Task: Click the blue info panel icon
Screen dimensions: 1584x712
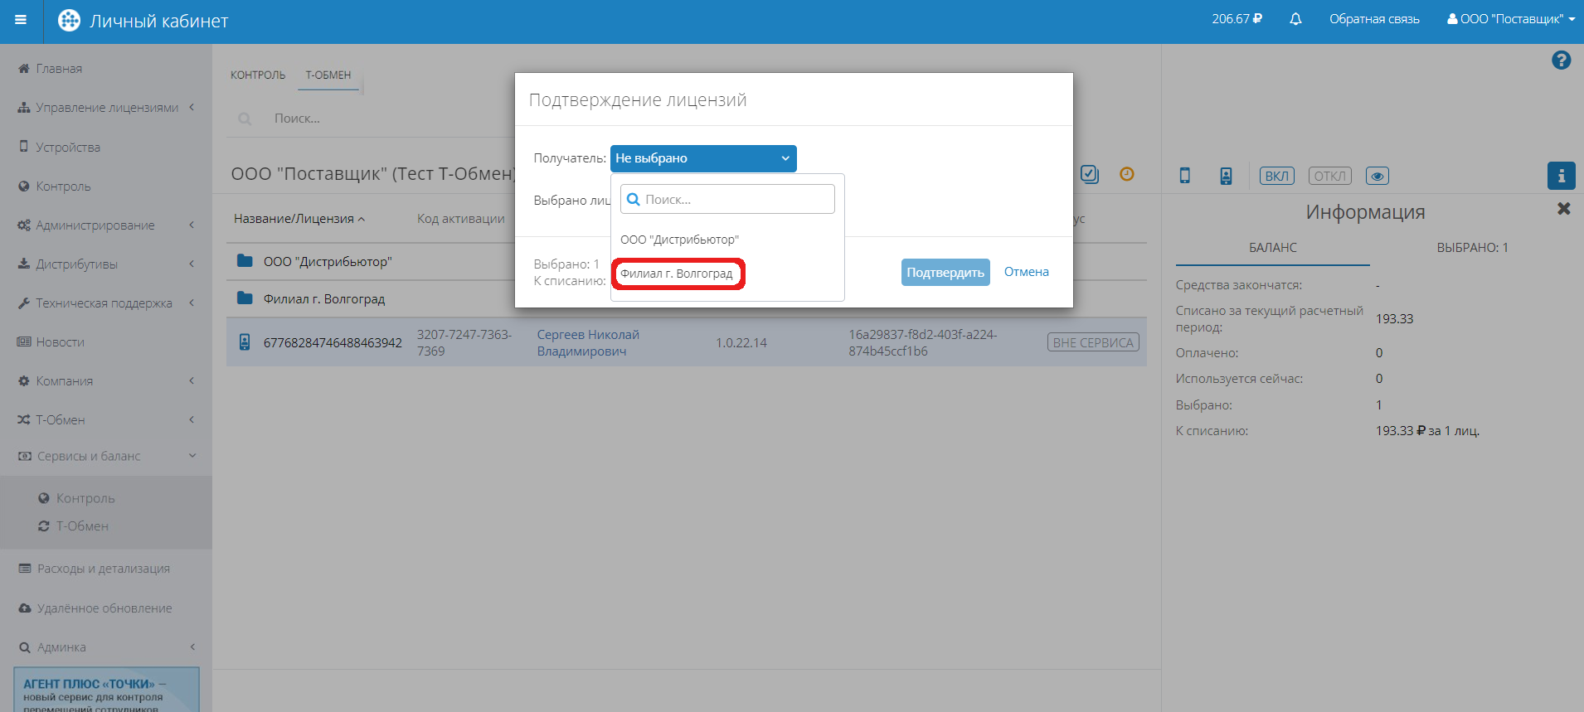Action: (1561, 176)
